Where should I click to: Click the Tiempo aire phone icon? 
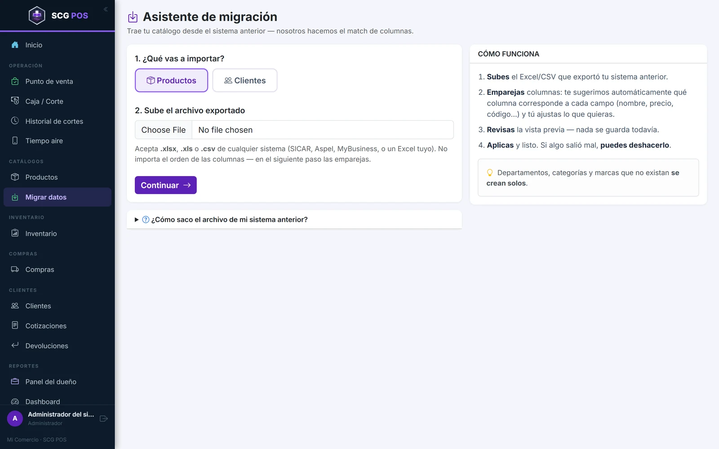(x=15, y=141)
